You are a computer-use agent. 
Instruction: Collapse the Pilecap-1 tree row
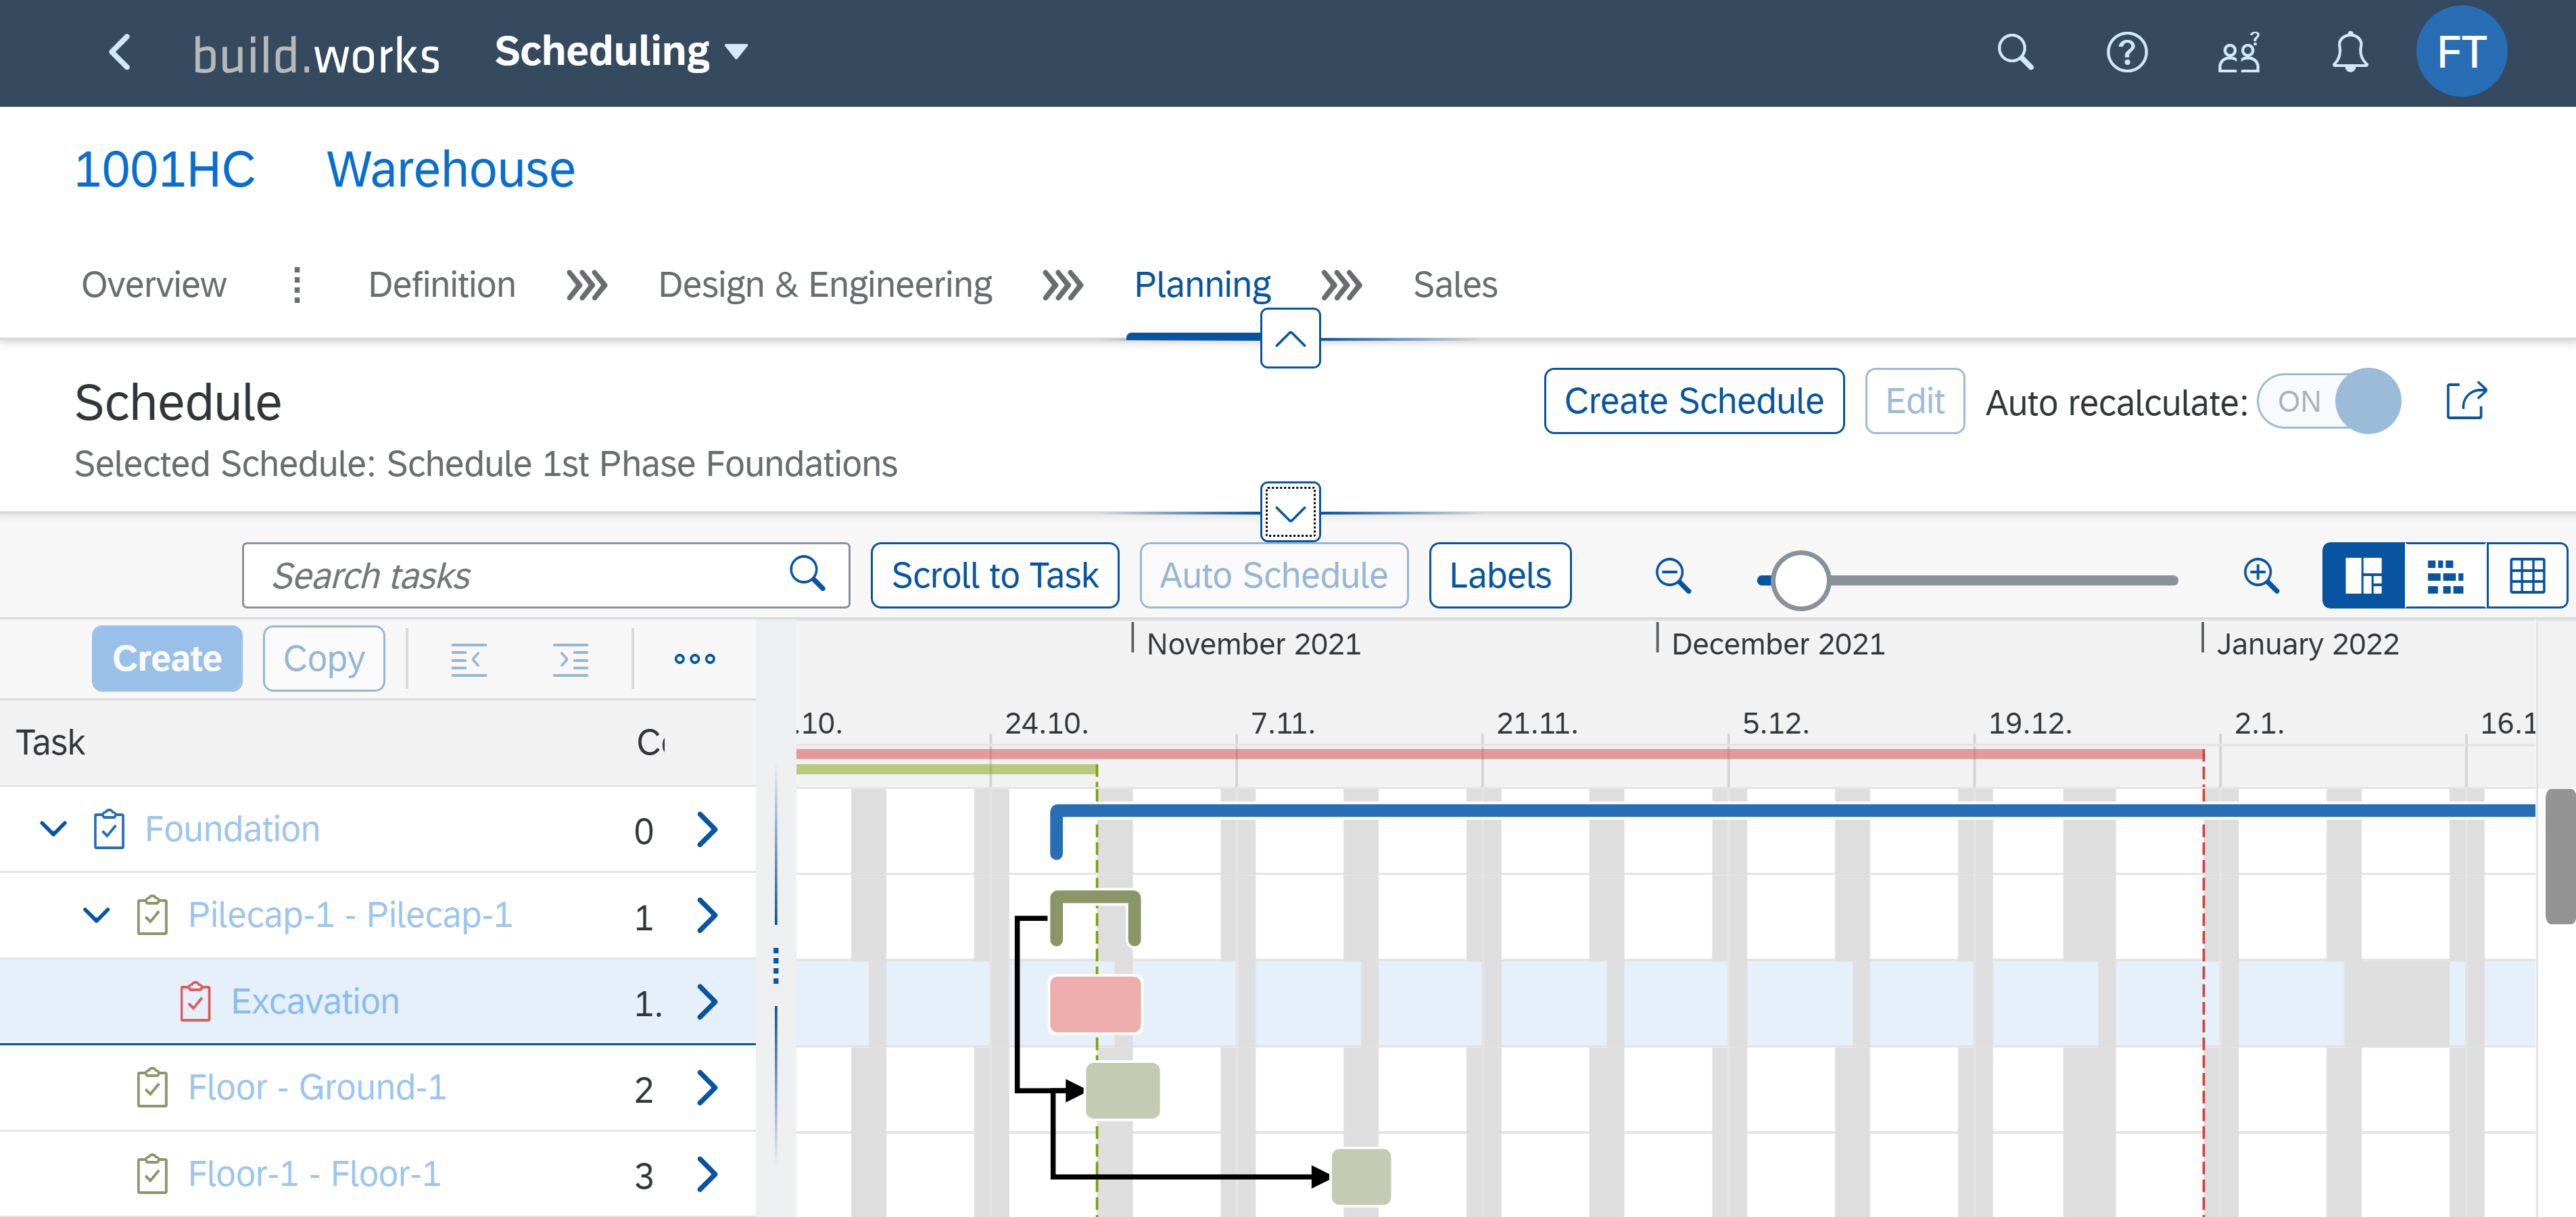[96, 915]
